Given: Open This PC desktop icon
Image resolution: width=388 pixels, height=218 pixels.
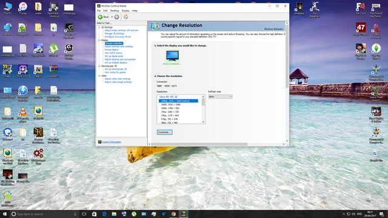Looking at the screenshot, I should [x=8, y=8].
